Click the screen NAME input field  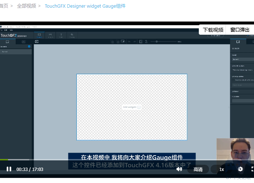pos(243,60)
